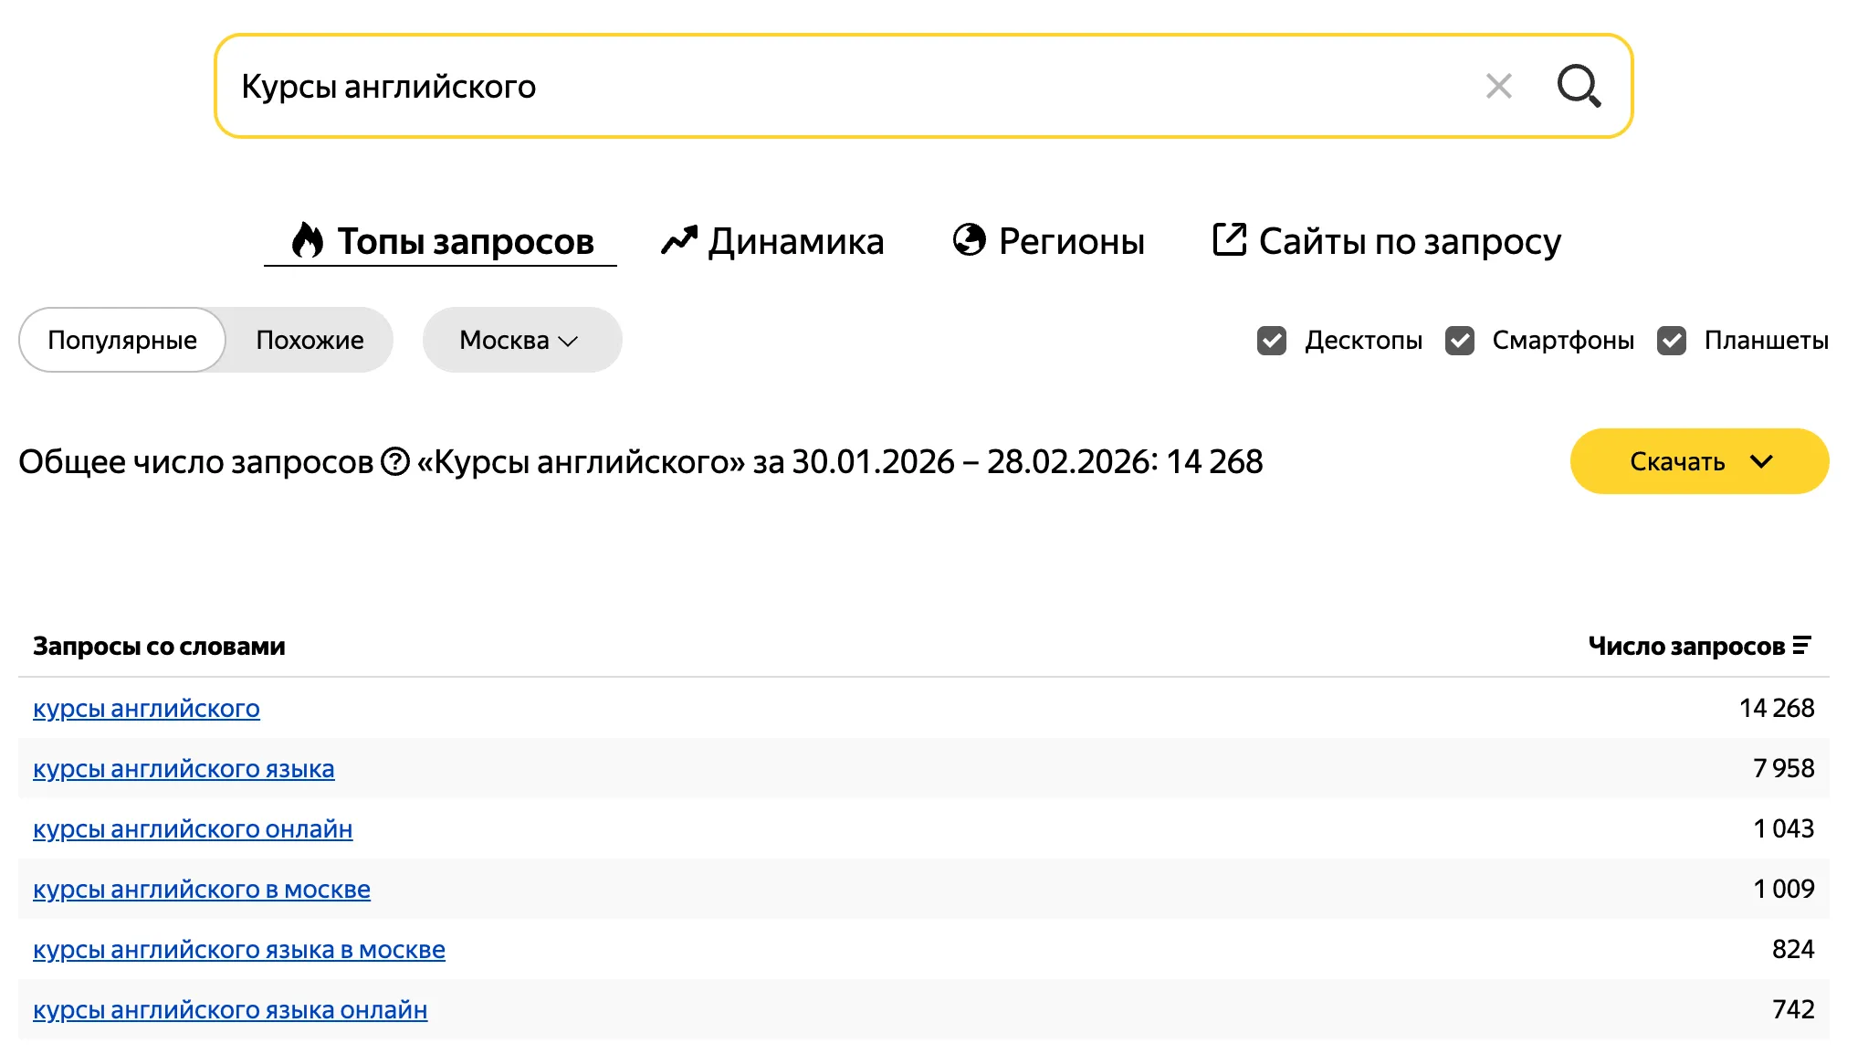The image size is (1868, 1054).
Task: Uncheck the Смартфоны checkbox
Action: [x=1459, y=341]
